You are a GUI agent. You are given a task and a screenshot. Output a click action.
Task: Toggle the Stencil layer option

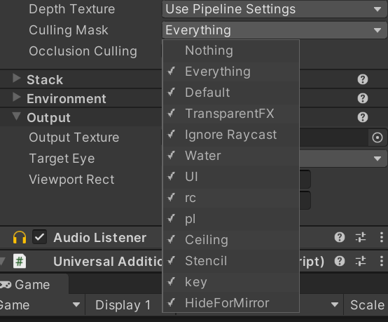tap(230, 261)
